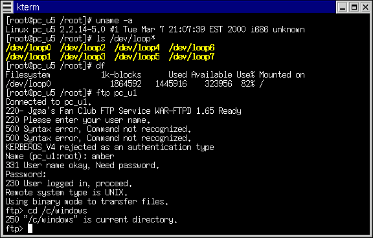Click the 'cd /c/windows' command
This screenshot has width=373, height=238.
(58, 210)
